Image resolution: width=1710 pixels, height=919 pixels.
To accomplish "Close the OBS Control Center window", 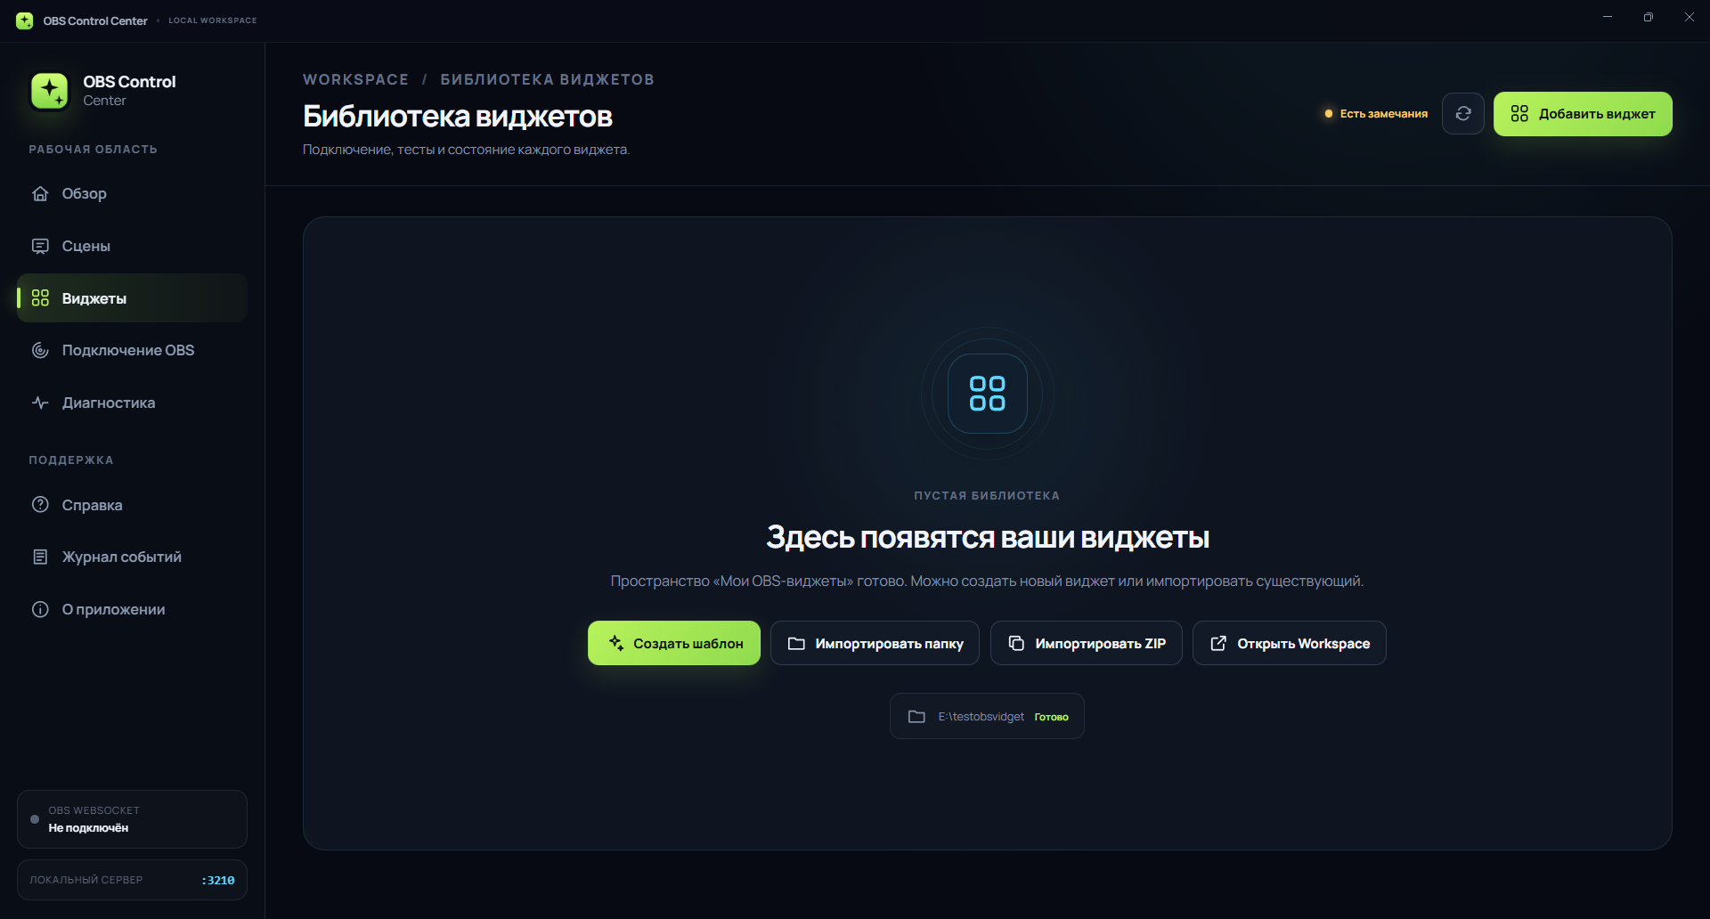I will [x=1690, y=17].
